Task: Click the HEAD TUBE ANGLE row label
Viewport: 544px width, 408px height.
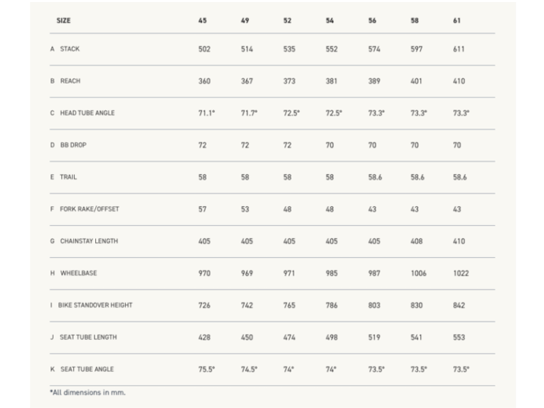Action: click(x=87, y=114)
